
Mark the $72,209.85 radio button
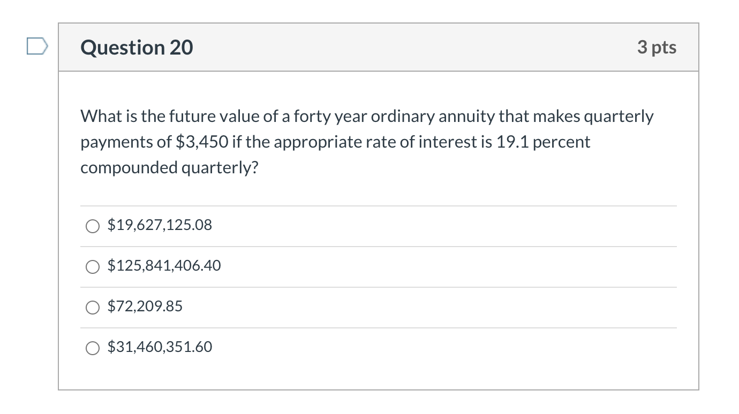tap(93, 308)
